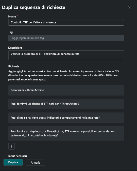Click the dialog title Duplica sequenza di richieste
The height and width of the screenshot is (171, 137).
coord(33,7)
